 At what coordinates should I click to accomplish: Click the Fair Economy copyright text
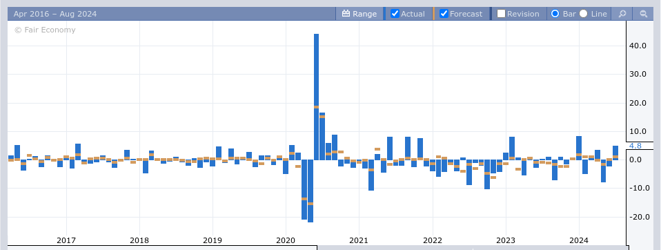45,30
